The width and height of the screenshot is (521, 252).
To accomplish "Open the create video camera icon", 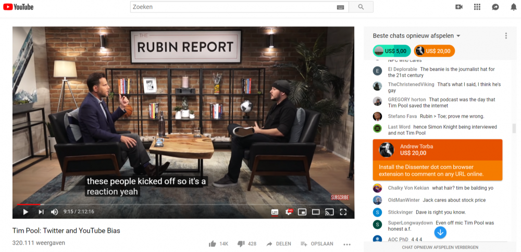I will coord(459,7).
